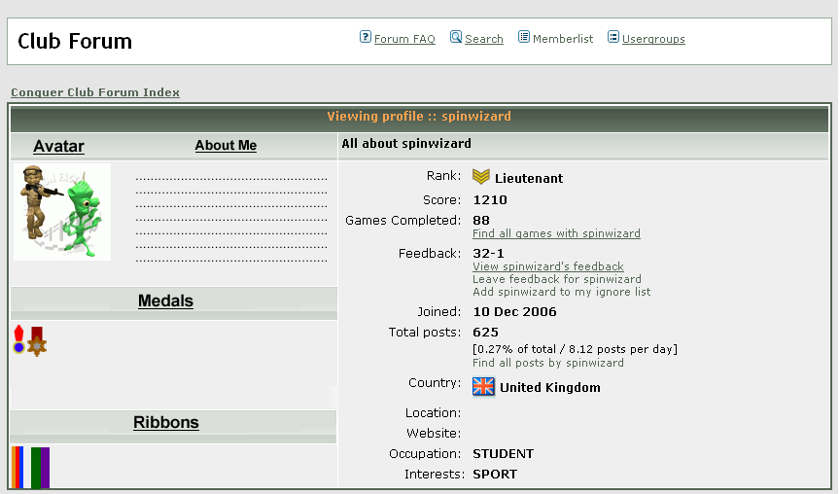This screenshot has width=840, height=494.
Task: Click the occupation value STUDENT
Action: 503,454
